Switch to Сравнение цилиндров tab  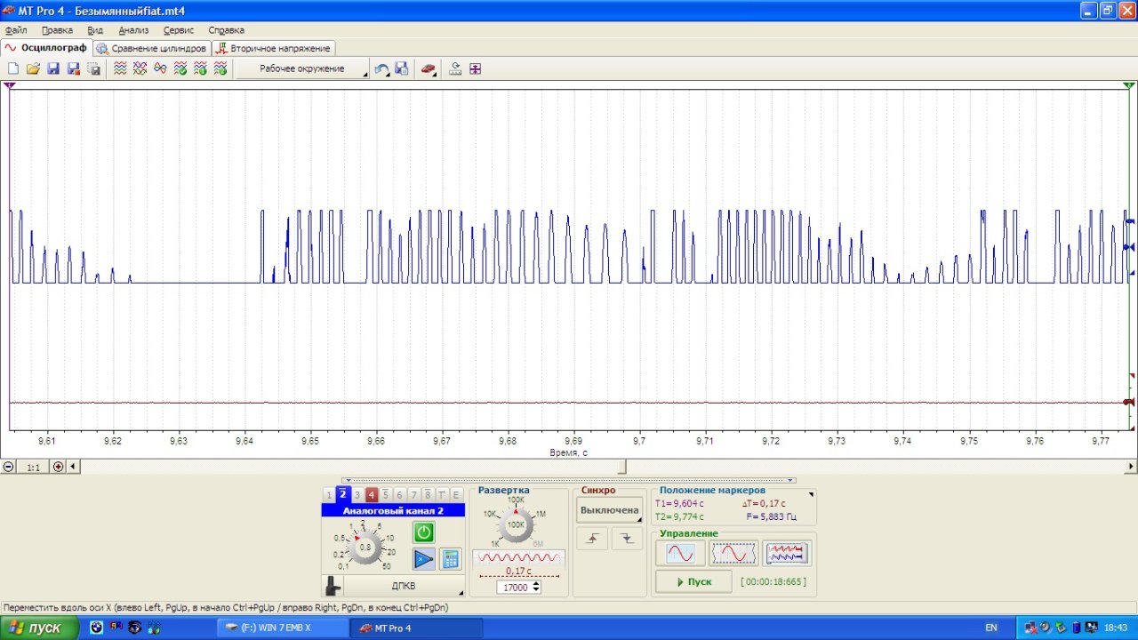pyautogui.click(x=152, y=48)
